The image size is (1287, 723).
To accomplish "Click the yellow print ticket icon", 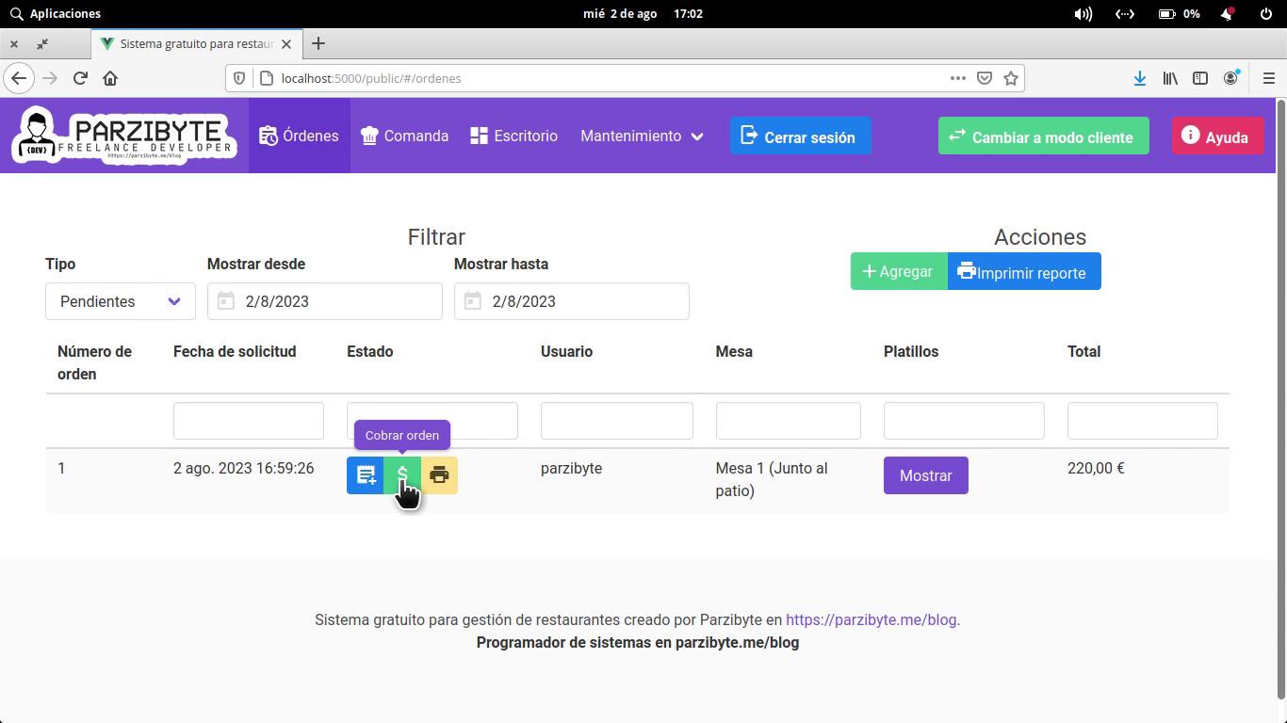I will click(x=439, y=475).
